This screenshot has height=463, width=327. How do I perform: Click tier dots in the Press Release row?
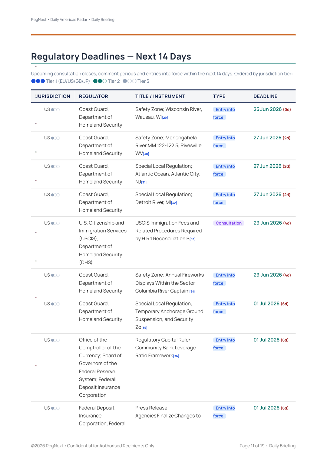[x=55, y=408]
